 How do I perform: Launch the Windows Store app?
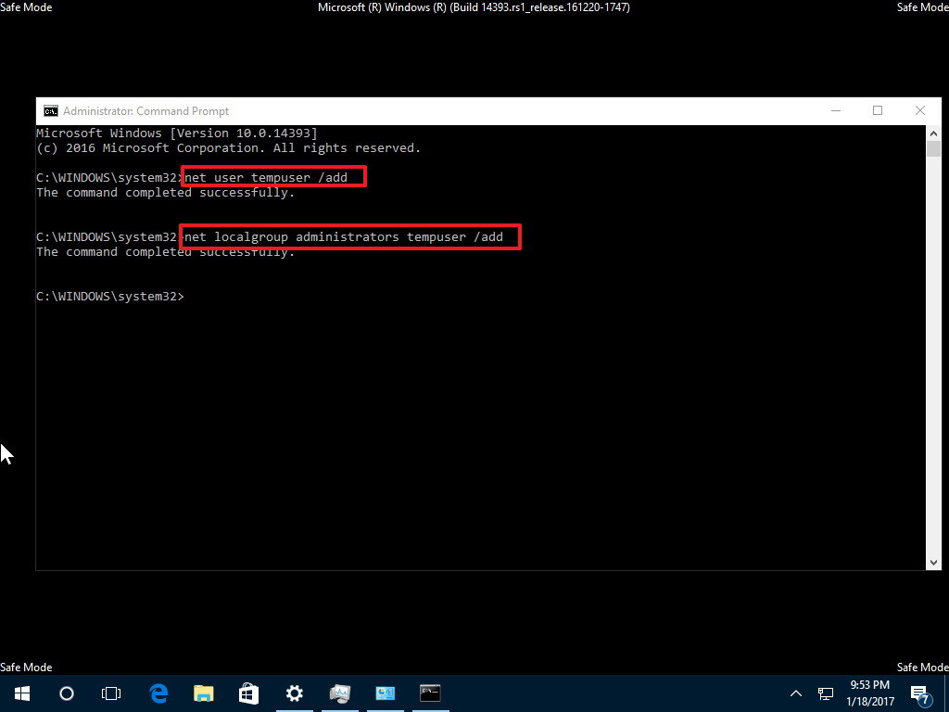248,693
